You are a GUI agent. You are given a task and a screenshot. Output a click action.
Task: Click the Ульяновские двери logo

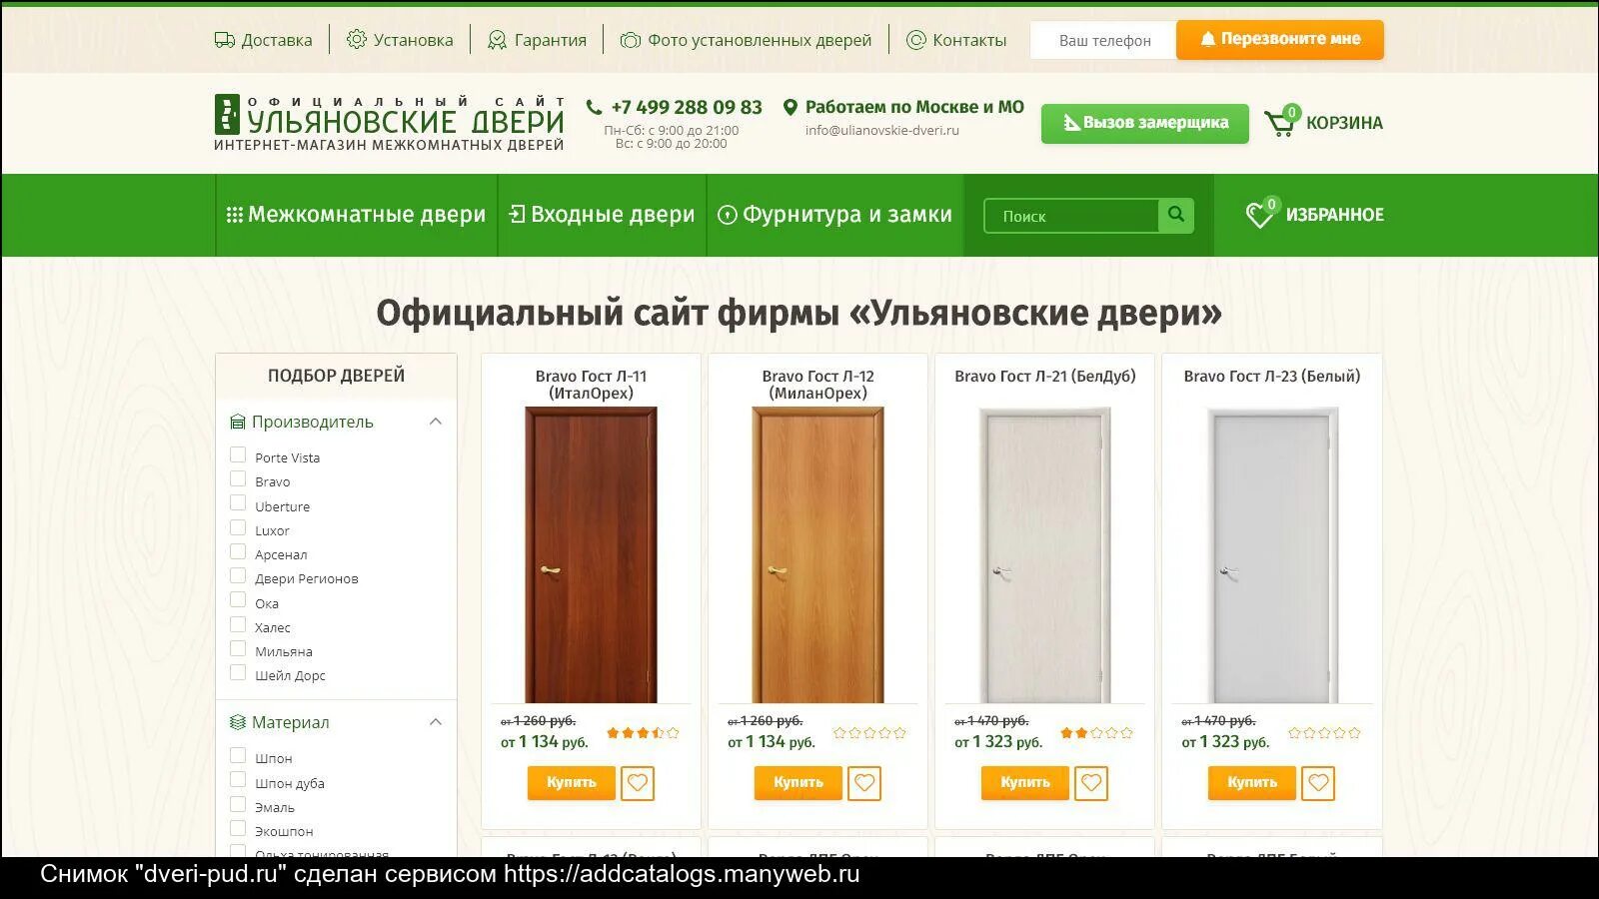(x=389, y=123)
